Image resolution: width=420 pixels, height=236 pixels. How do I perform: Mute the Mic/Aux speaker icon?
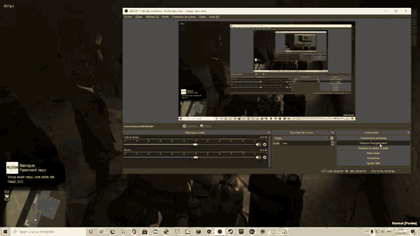tap(258, 157)
